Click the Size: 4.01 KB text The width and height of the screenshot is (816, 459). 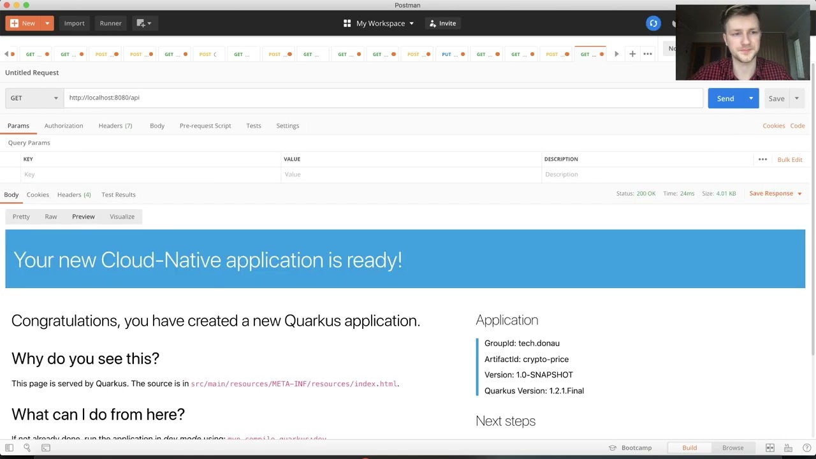click(x=718, y=193)
